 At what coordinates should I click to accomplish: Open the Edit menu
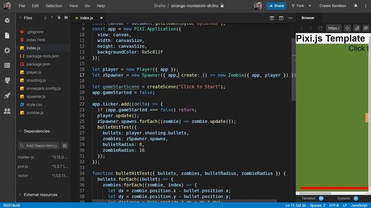(x=35, y=6)
